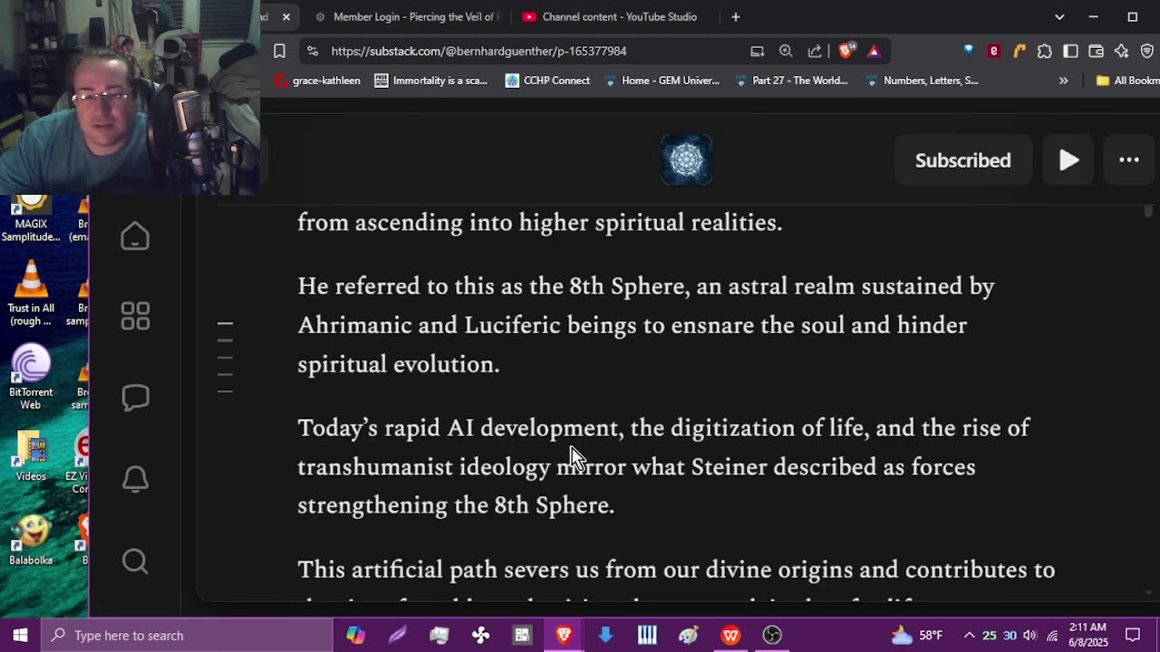
Task: Open a new browser tab
Action: pyautogui.click(x=736, y=17)
